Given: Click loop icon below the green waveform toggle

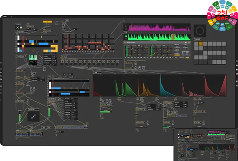Looking at the screenshot, I should 126,39.
